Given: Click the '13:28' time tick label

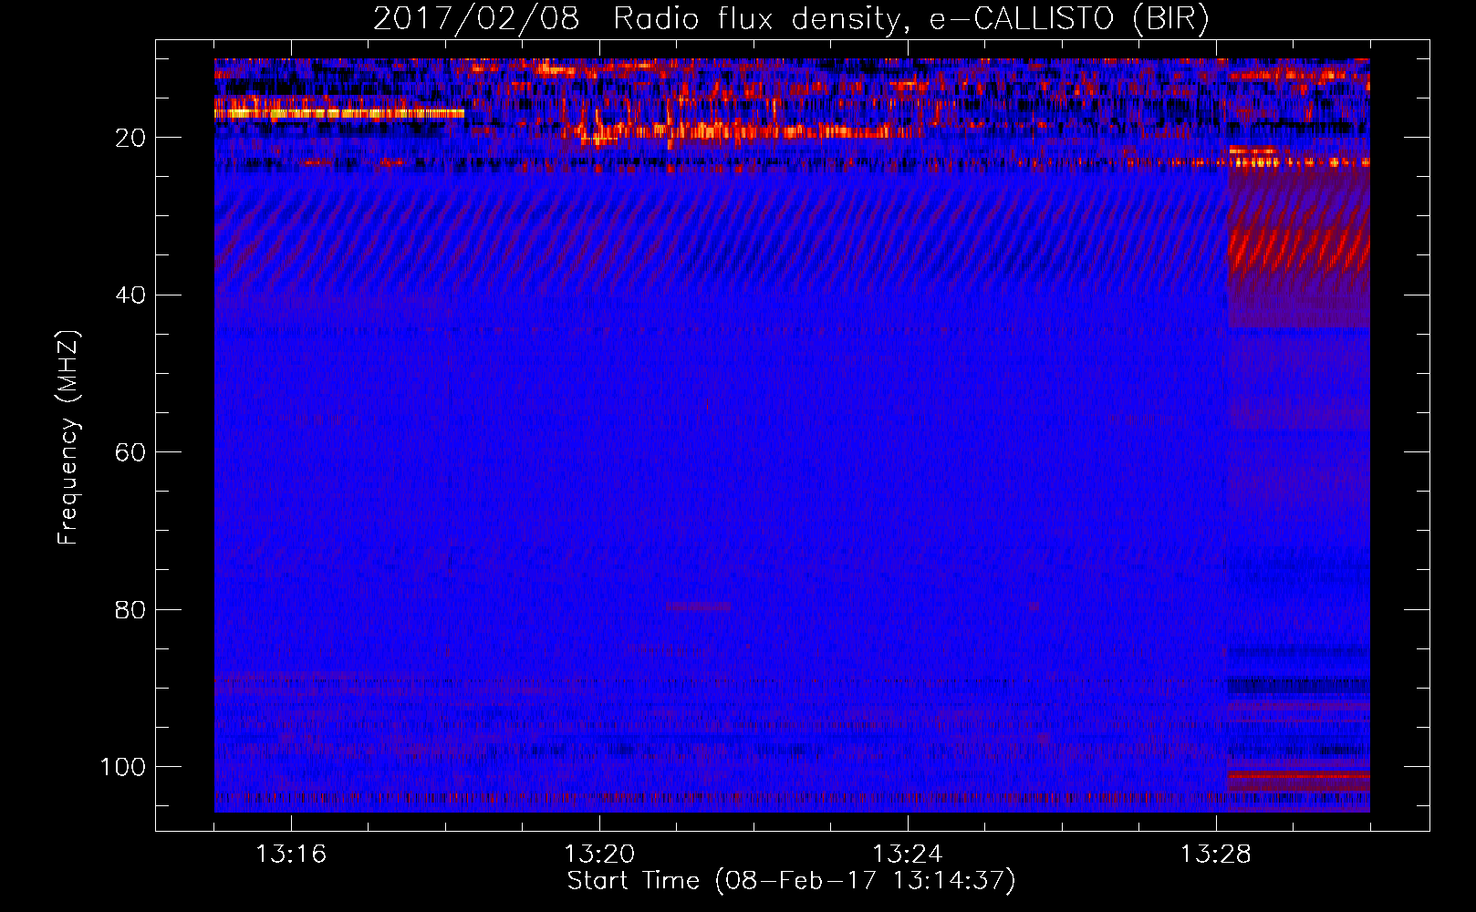Looking at the screenshot, I should pos(1216,855).
